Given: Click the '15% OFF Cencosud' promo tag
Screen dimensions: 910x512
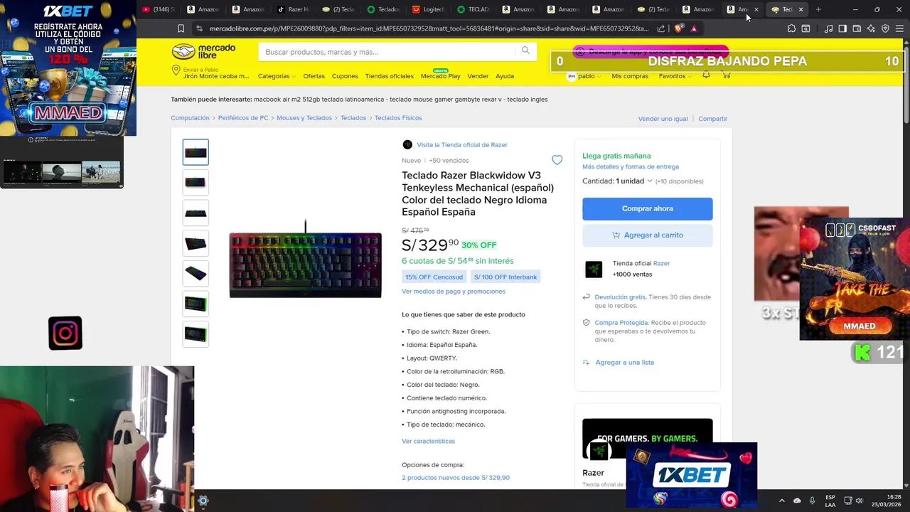Looking at the screenshot, I should pyautogui.click(x=434, y=277).
